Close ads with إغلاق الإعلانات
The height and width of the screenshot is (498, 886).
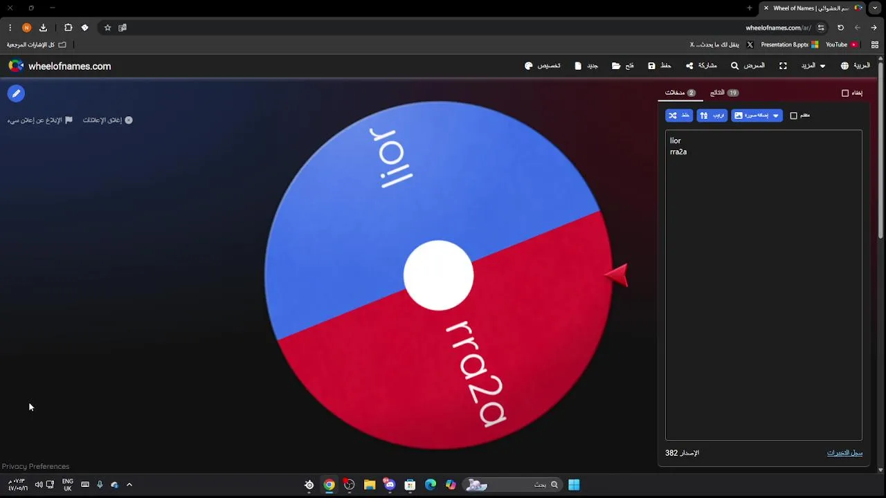click(x=108, y=120)
